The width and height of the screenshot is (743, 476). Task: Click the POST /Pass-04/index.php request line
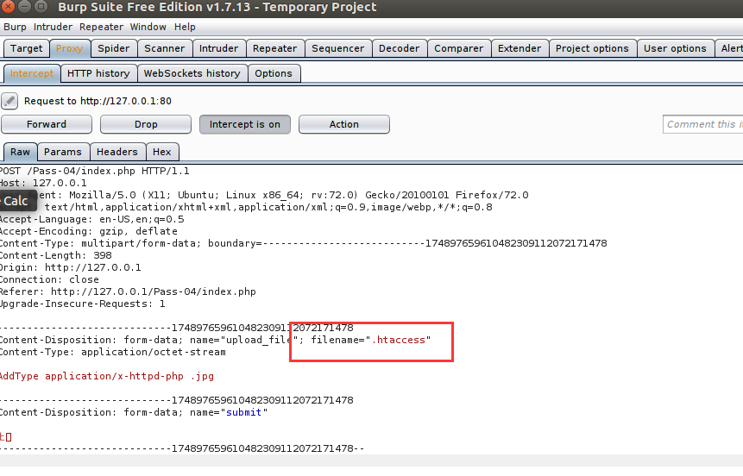click(95, 171)
